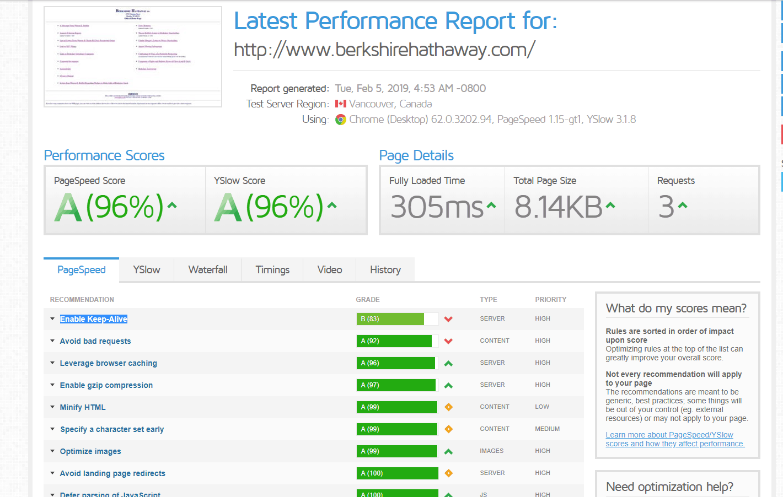This screenshot has width=783, height=497.
Task: Expand the Enable gzip compression arrow
Action: (52, 385)
